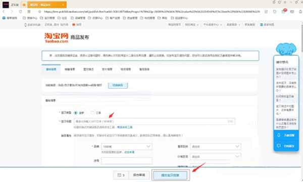303x182 pixels.
Task: Click the blue elephant mascot assistant
Action: pyautogui.click(x=286, y=48)
